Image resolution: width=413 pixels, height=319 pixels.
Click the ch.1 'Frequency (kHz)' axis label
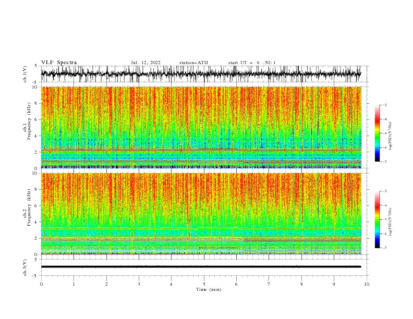(29, 121)
